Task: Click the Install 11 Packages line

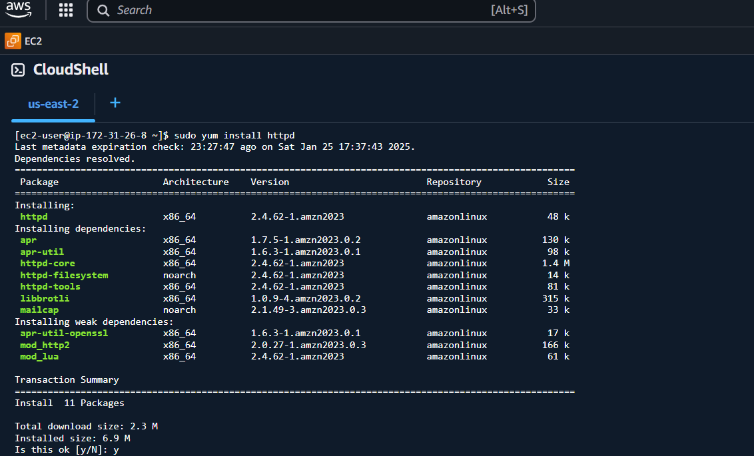Action: point(69,403)
